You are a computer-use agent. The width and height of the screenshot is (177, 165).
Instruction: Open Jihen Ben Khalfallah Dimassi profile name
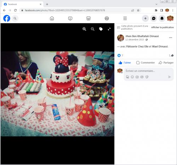coord(142,36)
